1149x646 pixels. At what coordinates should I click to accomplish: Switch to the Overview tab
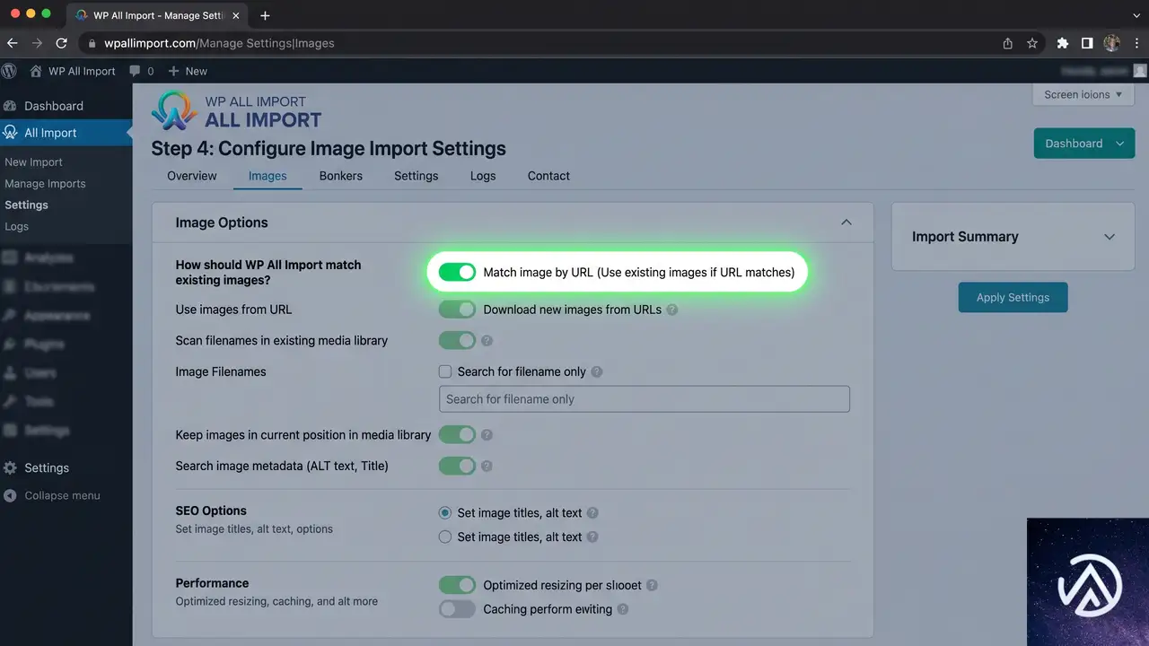(192, 176)
